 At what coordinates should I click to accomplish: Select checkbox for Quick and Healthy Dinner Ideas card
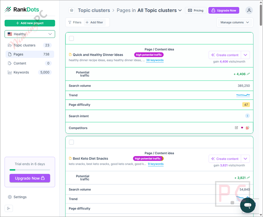71,38
